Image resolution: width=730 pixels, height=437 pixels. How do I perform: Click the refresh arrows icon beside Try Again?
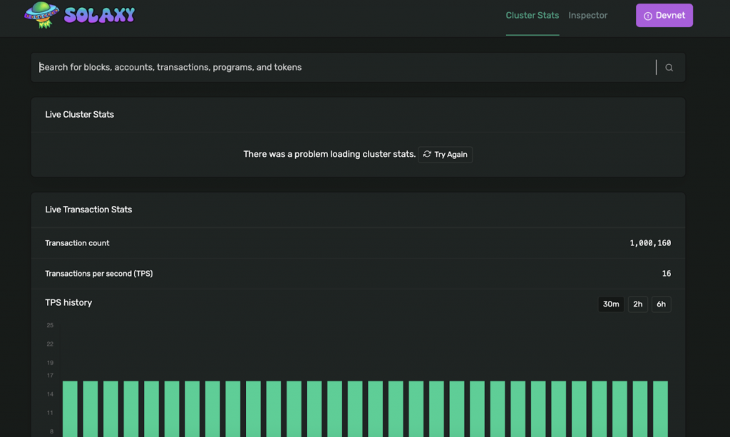pos(427,154)
